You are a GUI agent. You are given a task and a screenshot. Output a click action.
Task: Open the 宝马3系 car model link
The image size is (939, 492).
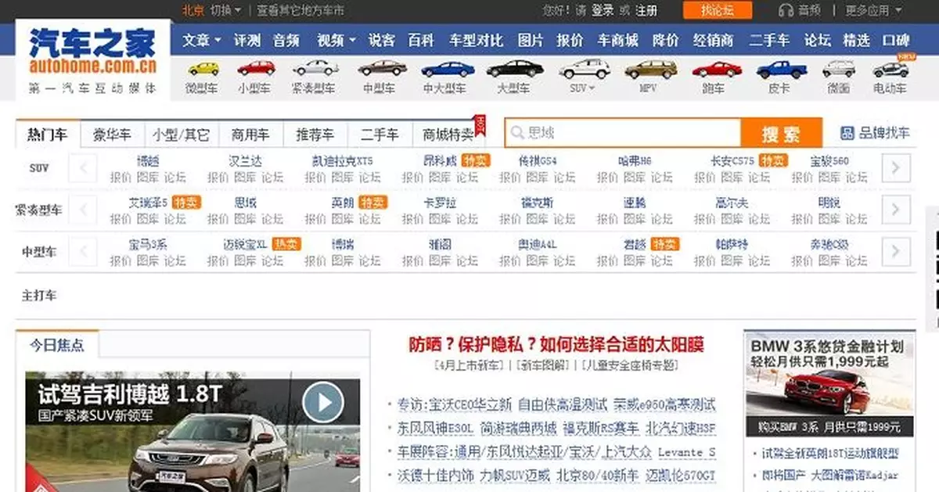pyautogui.click(x=148, y=244)
